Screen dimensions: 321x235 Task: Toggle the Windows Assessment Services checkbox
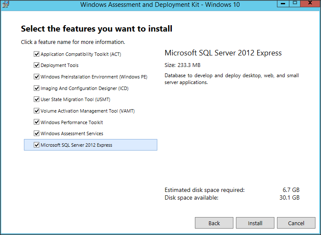(x=36, y=133)
